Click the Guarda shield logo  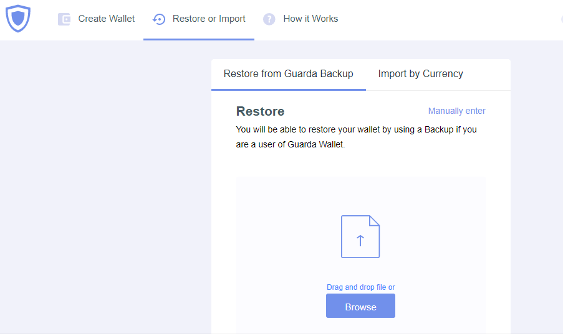point(18,18)
